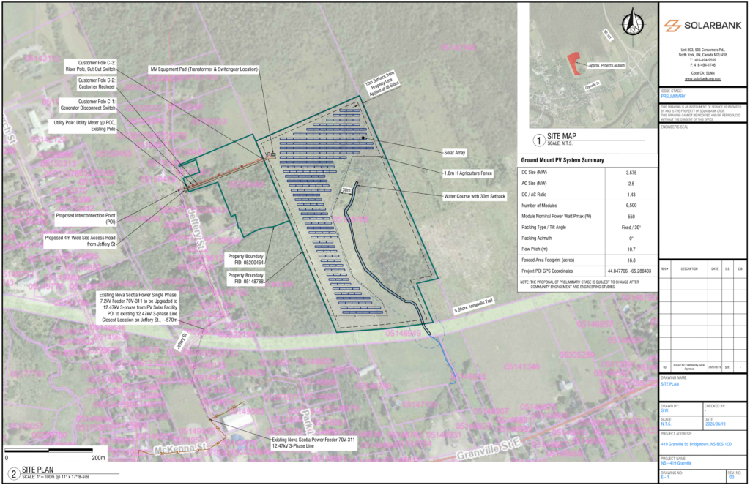Screen dimensions: 750x485
Task: Click the Property Boundary PID: 05148788 label
Action: 245,278
